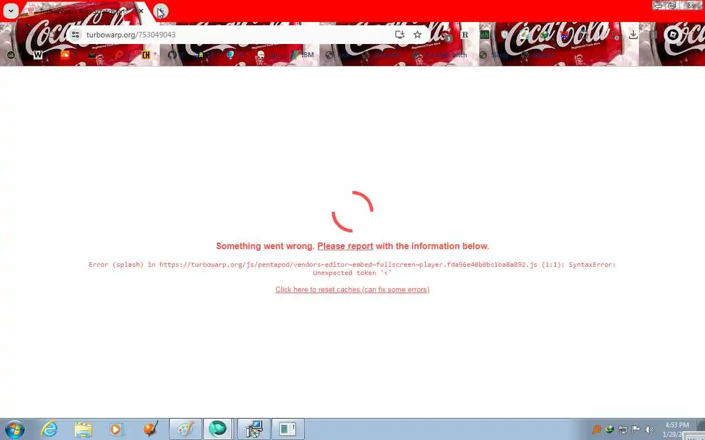Click the R extension icon in the toolbar

pos(465,35)
